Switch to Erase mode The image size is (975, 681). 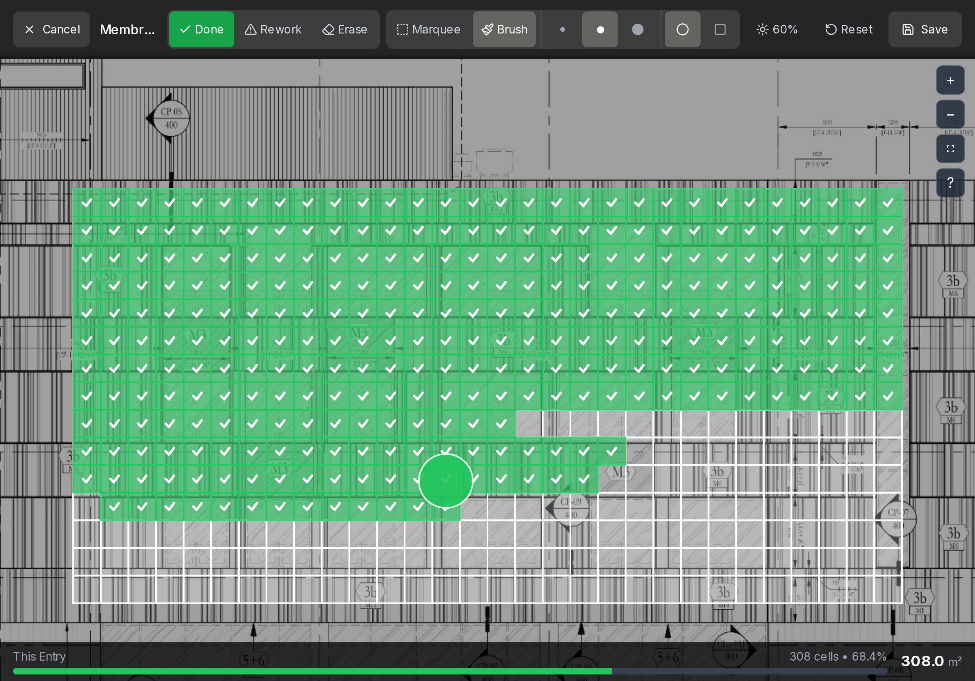[345, 29]
